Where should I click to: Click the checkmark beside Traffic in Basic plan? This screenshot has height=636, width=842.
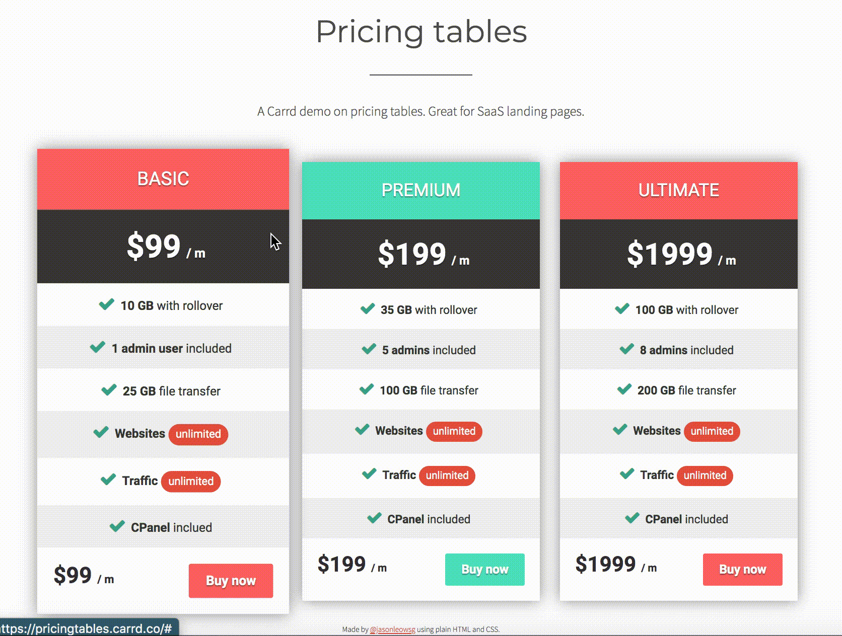[x=107, y=481]
